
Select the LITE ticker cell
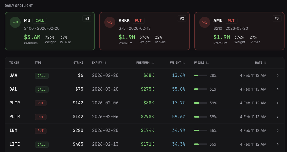tap(15, 144)
